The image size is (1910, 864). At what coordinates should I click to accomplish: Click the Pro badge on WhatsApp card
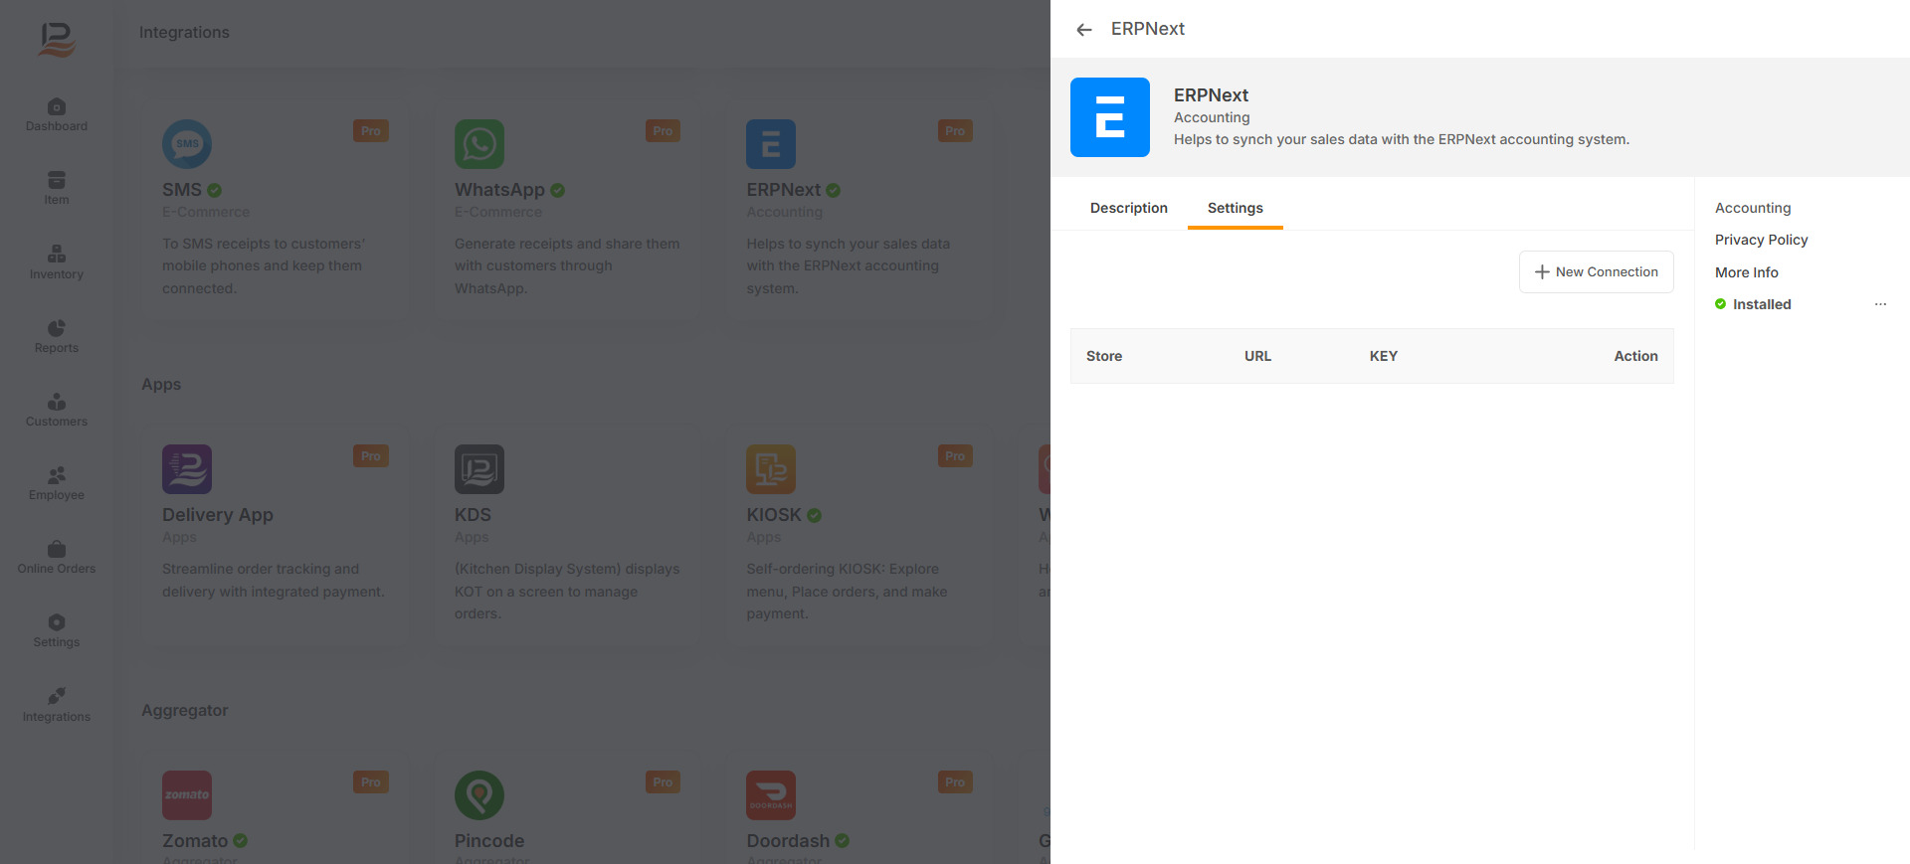[663, 131]
